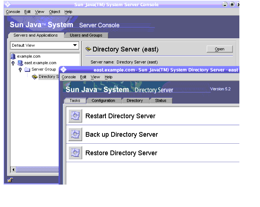The height and width of the screenshot is (207, 260).
Task: Click Restart Directory Server label
Action: coord(120,116)
